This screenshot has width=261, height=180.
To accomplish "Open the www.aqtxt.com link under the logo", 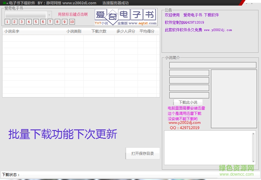I will coord(143,23).
